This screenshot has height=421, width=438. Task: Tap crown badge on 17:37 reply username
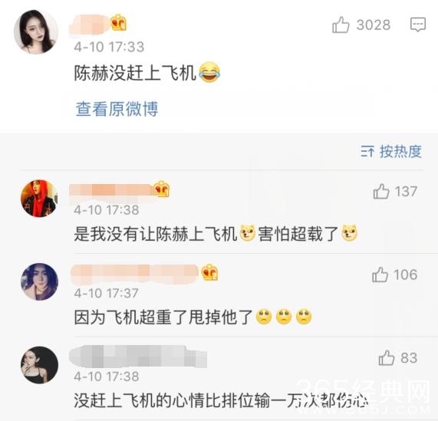coord(210,272)
